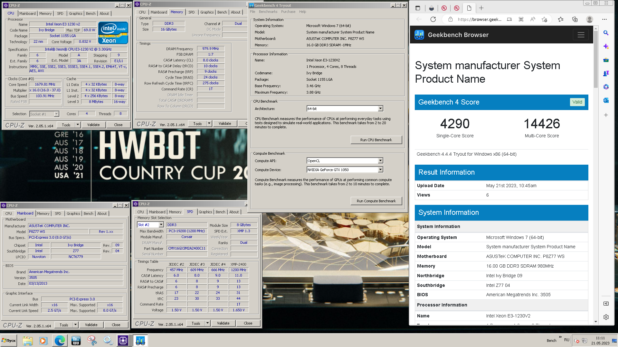Open Tools dropdown arrow in CPU tab window
618x347 pixels.
(x=78, y=125)
